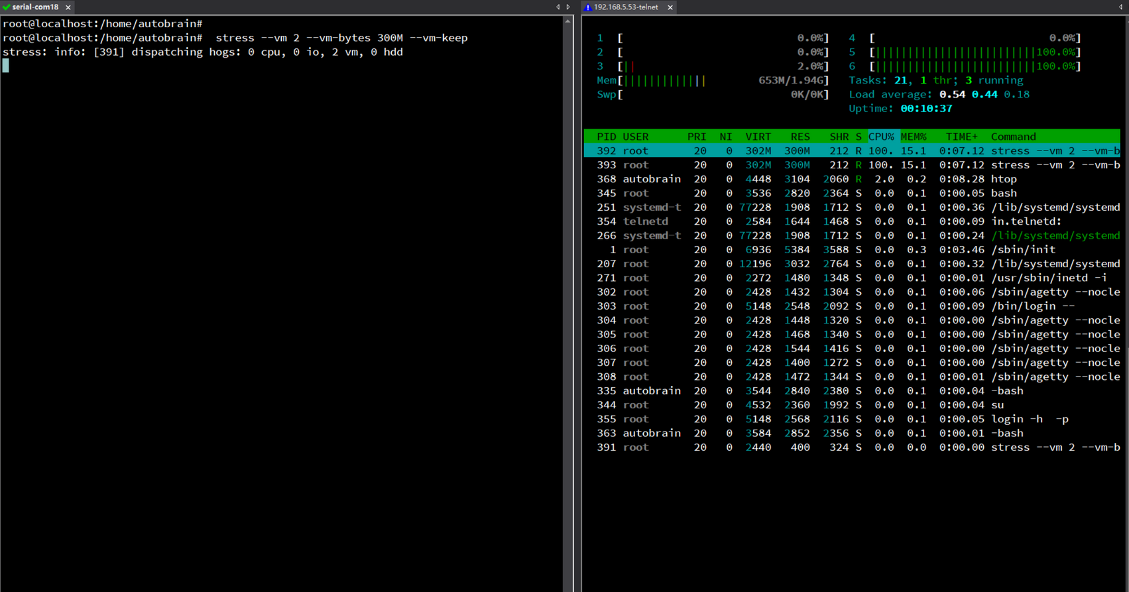Screen dimensions: 1129x592
Task: Click the scroll-up arrow of left terminal scrollbar
Action: pyautogui.click(x=567, y=21)
